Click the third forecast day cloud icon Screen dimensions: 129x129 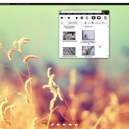[x=64, y=124]
